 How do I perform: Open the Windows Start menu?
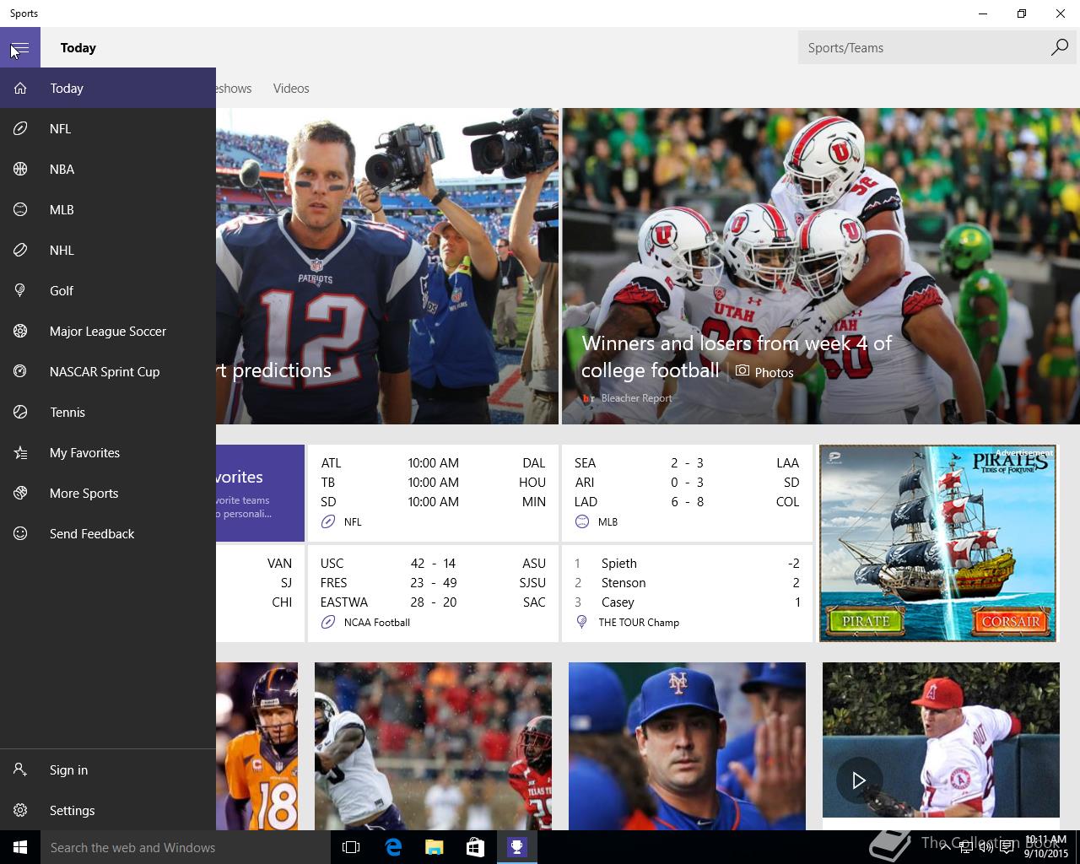click(20, 847)
